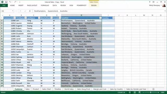This screenshot has height=94, width=167.
Task: Open the FORMULAS ribbon tab
Action: point(45,5)
